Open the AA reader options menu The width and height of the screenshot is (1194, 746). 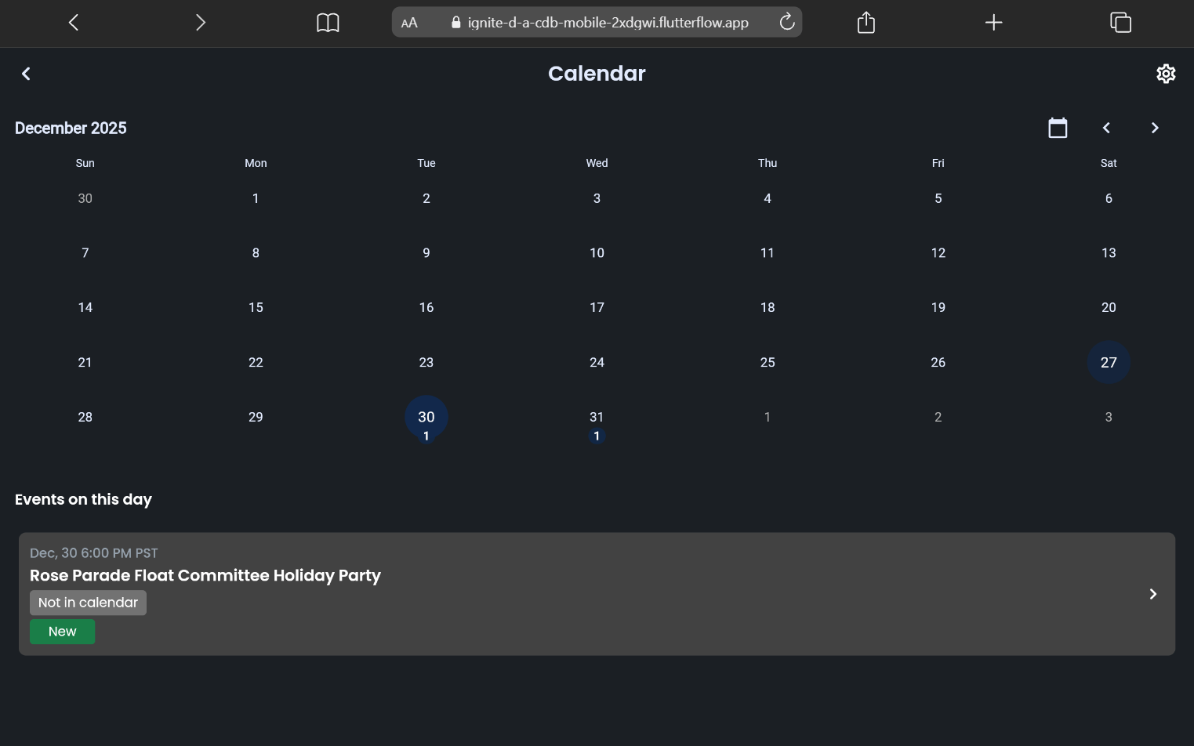(x=409, y=23)
